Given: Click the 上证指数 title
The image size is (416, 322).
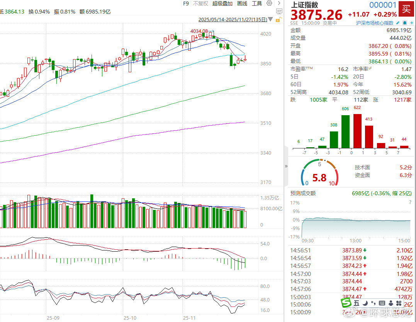Looking at the screenshot, I should 304,5.
